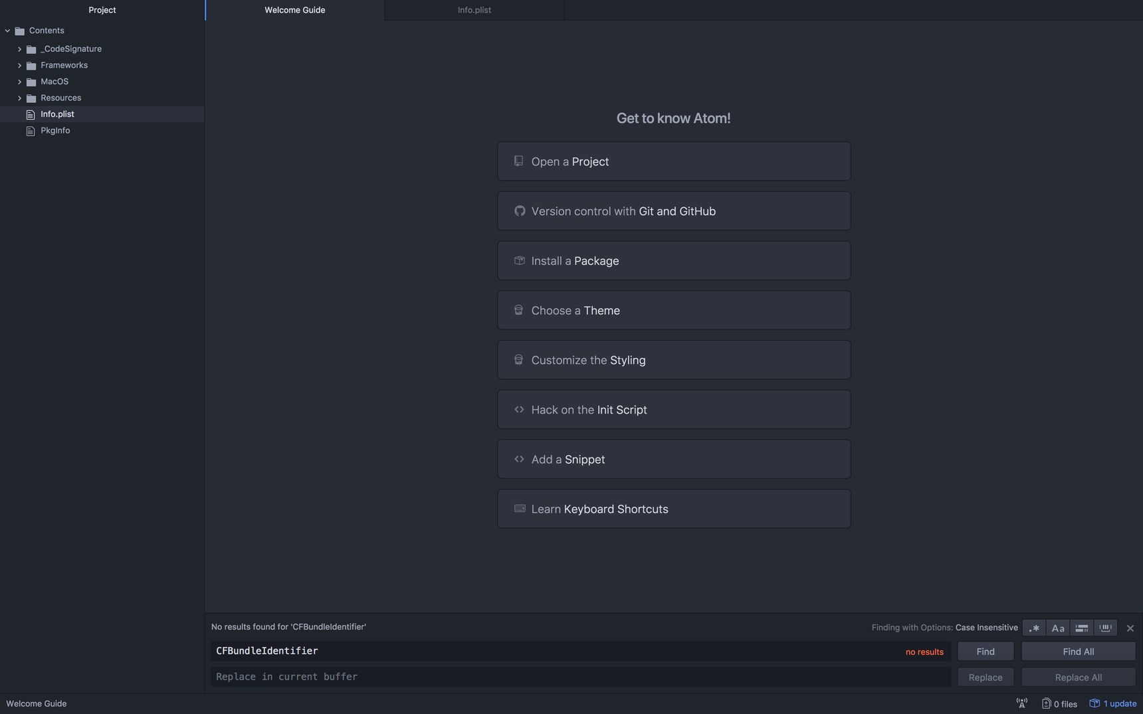Image resolution: width=1143 pixels, height=714 pixels.
Task: Toggle the Whole Word option button
Action: pos(1106,628)
